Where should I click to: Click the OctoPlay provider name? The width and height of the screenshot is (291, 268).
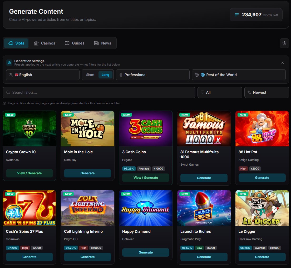click(70, 160)
